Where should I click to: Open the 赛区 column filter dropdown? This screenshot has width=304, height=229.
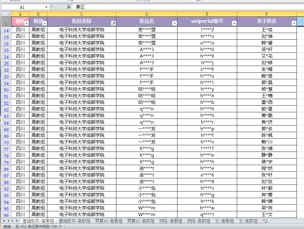tap(26, 23)
